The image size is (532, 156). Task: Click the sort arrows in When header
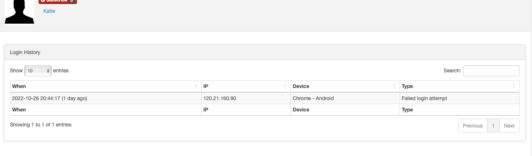click(x=196, y=87)
